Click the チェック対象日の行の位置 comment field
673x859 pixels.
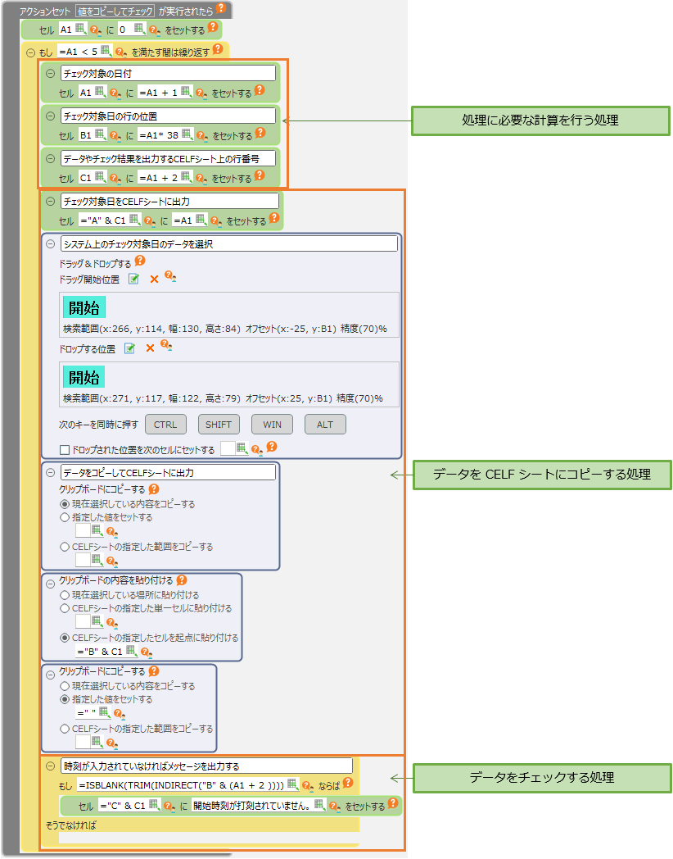click(x=168, y=116)
